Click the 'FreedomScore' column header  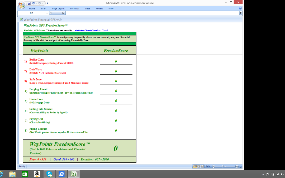(116, 51)
